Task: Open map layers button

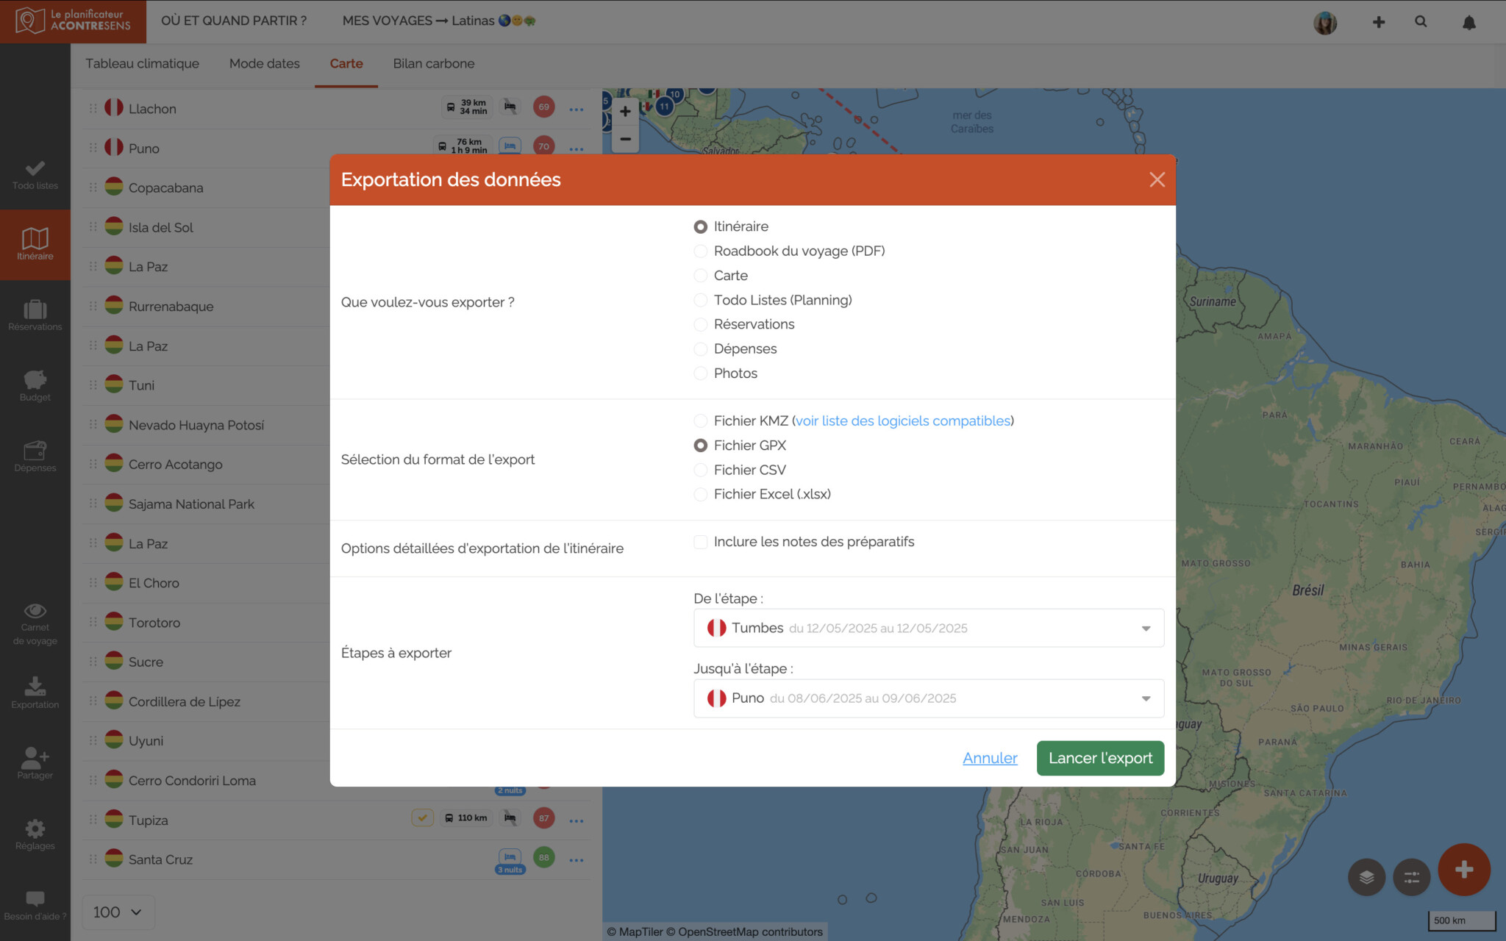Action: tap(1366, 877)
